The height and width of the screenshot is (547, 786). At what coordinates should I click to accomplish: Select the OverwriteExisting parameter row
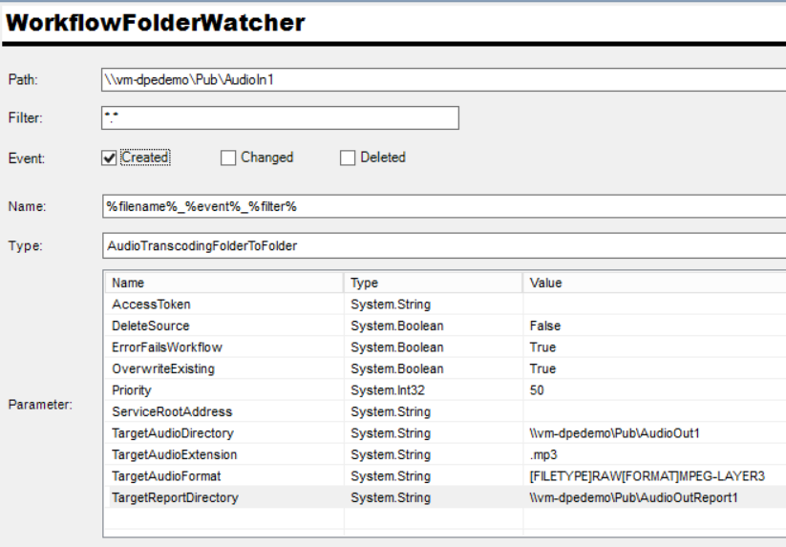[x=163, y=368]
